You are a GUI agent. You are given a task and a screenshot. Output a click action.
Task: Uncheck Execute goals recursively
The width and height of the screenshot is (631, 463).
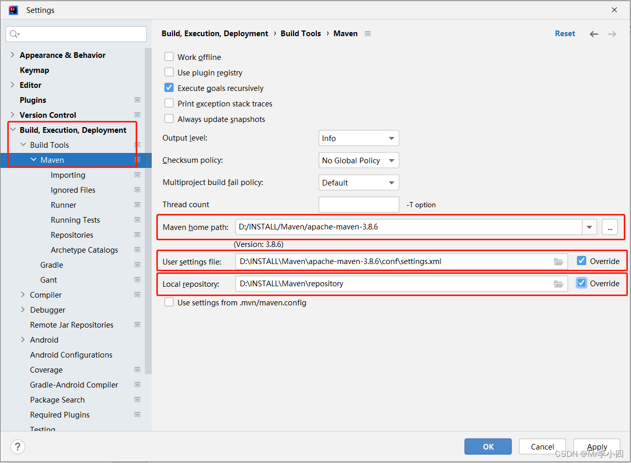coord(169,88)
